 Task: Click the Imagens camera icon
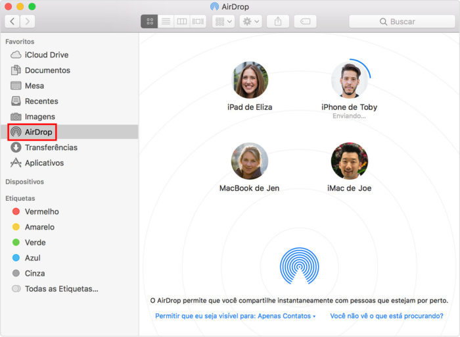(x=16, y=117)
